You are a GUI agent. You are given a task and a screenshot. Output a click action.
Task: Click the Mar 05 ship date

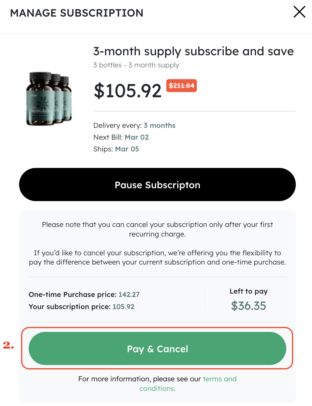tap(127, 149)
